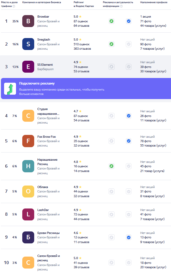171x272 pixels.
Task: Click the grey verification mark for 55 Element
Action: coord(129,67)
